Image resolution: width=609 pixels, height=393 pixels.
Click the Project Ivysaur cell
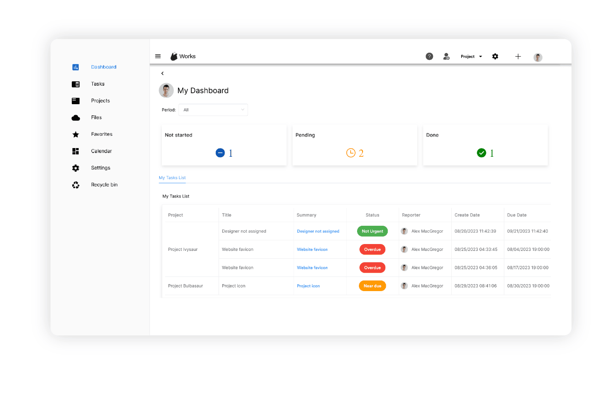(192, 250)
